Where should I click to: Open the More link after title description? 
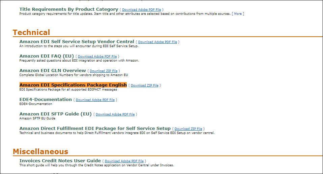tap(238, 14)
